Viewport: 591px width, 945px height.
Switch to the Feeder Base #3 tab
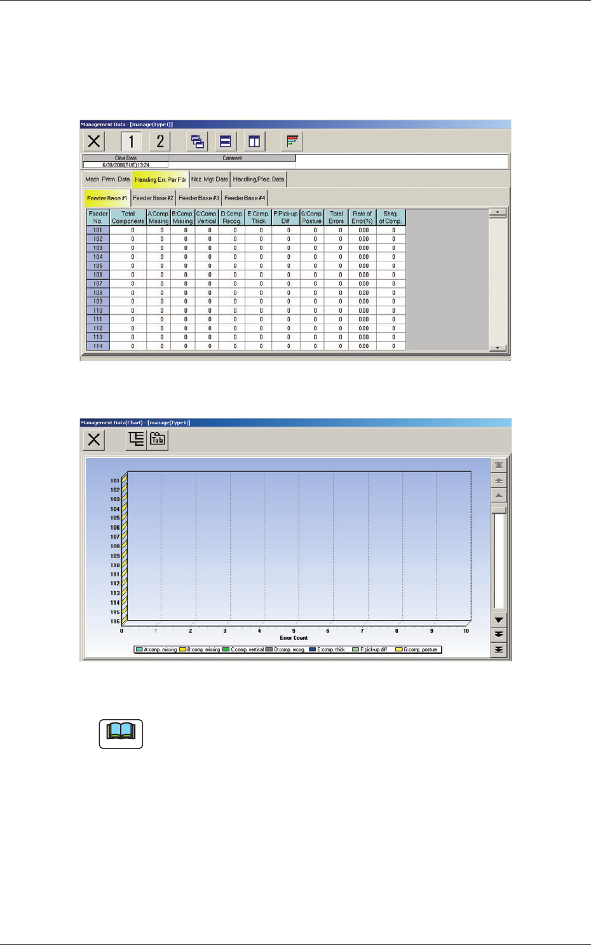[199, 198]
